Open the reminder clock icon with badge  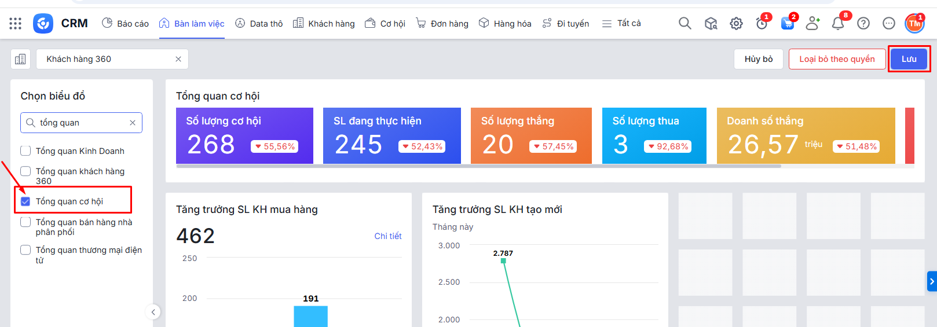762,24
